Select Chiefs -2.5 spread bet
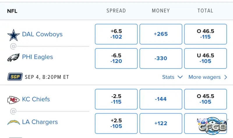 (116, 99)
